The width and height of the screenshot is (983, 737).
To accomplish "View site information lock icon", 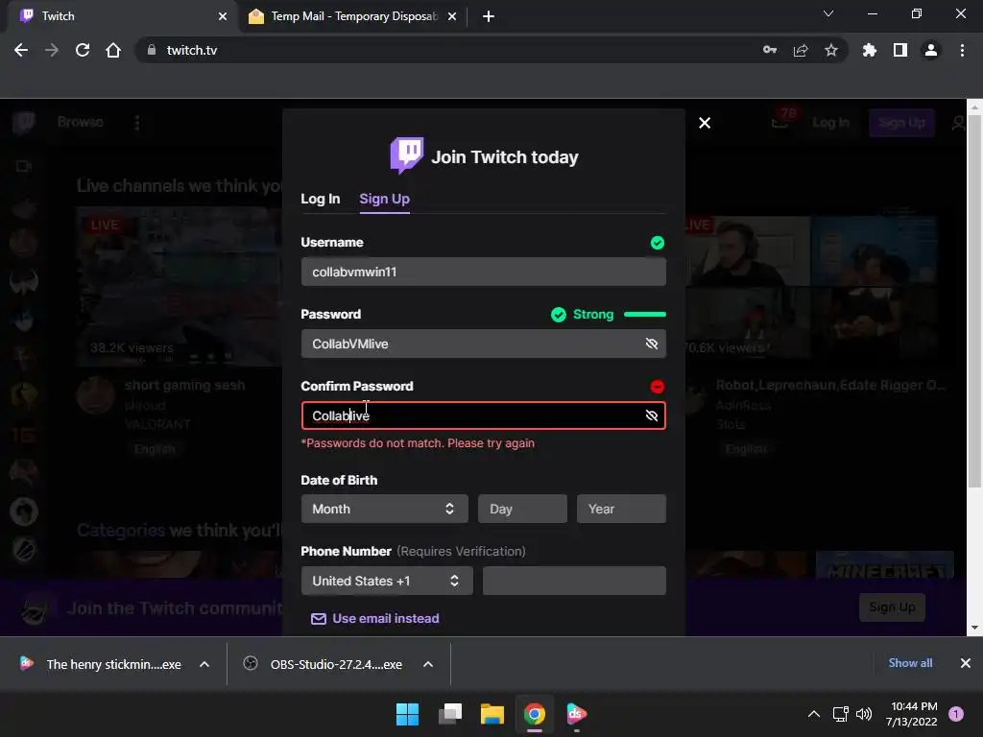I will [x=151, y=50].
